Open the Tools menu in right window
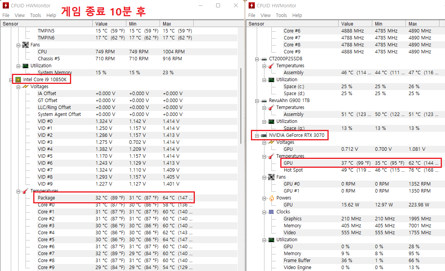445x271 pixels. [281, 15]
